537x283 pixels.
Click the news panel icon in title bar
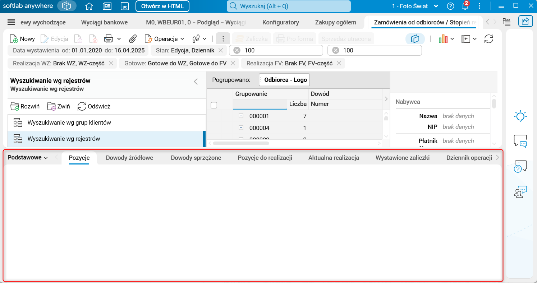coord(107,6)
